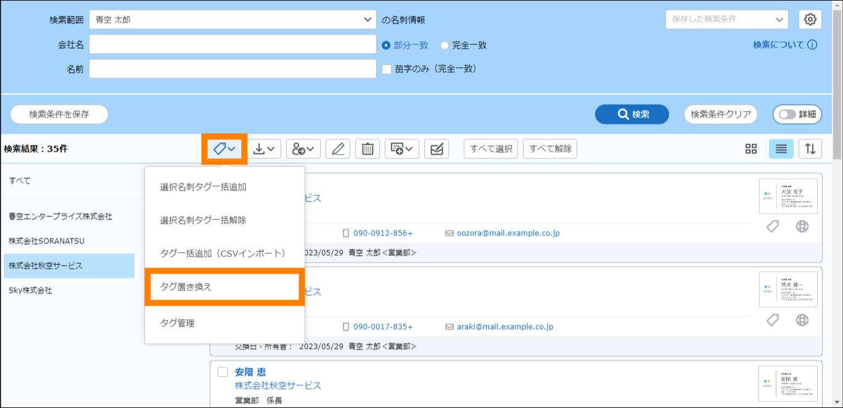843x408 pixels.
Task: Open the sort order icon
Action: [x=810, y=149]
